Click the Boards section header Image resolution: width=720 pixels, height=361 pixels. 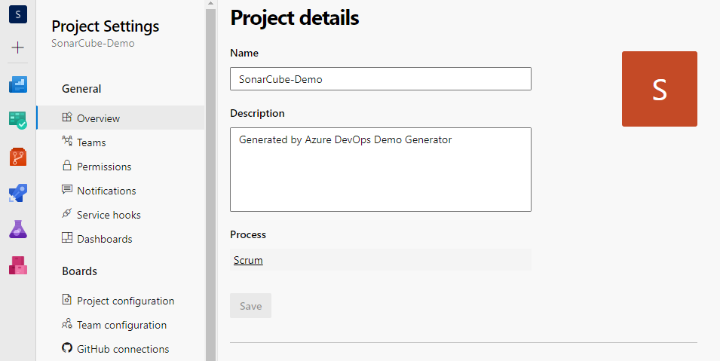coord(79,271)
